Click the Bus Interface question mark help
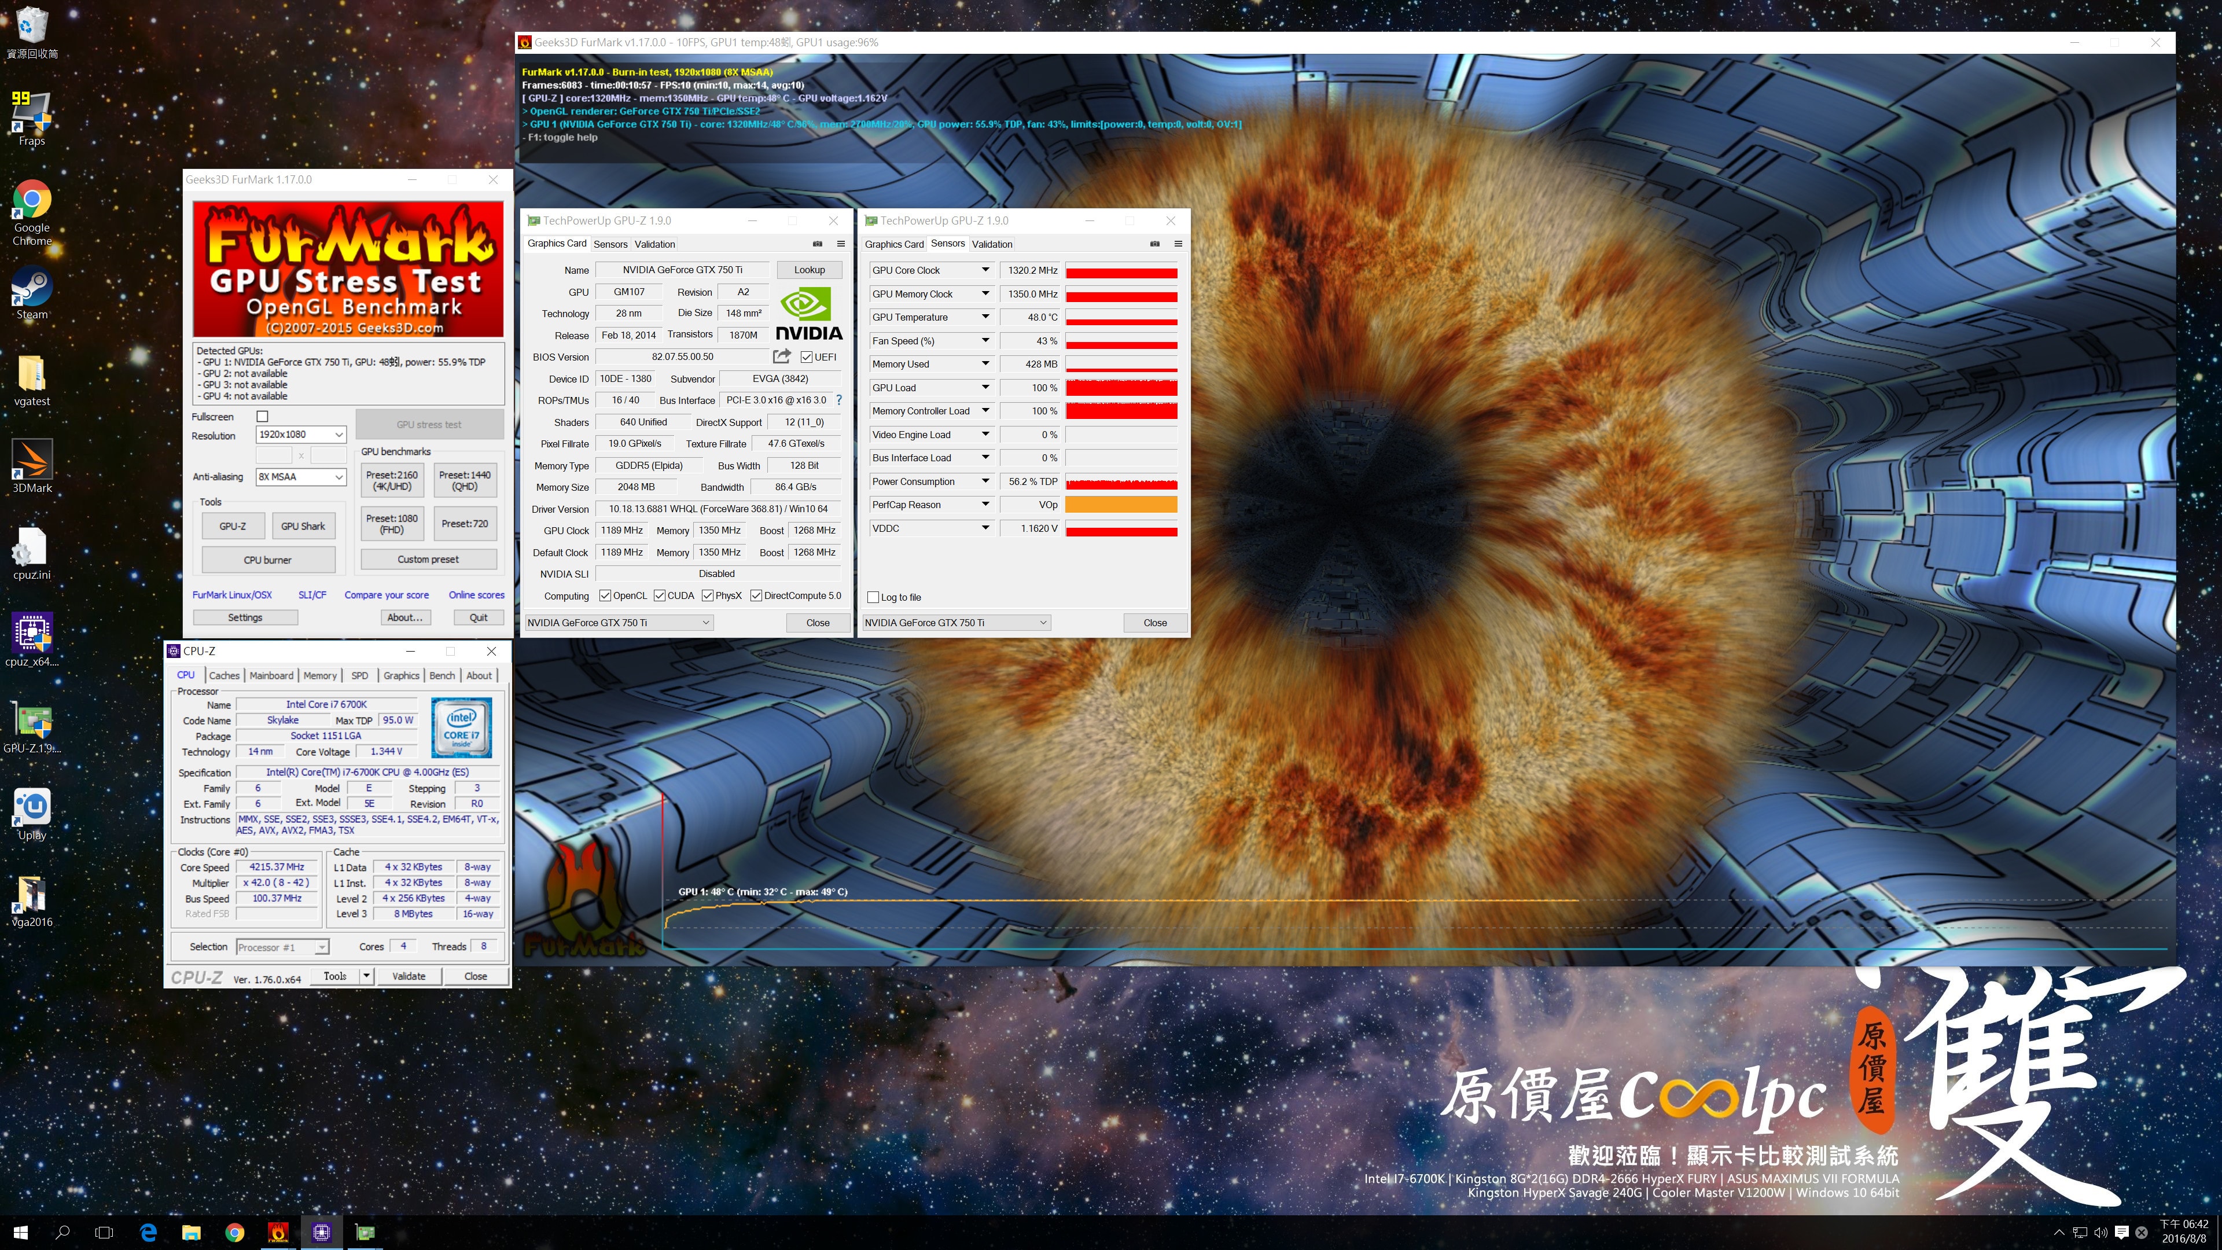Viewport: 2222px width, 1250px height. [838, 400]
